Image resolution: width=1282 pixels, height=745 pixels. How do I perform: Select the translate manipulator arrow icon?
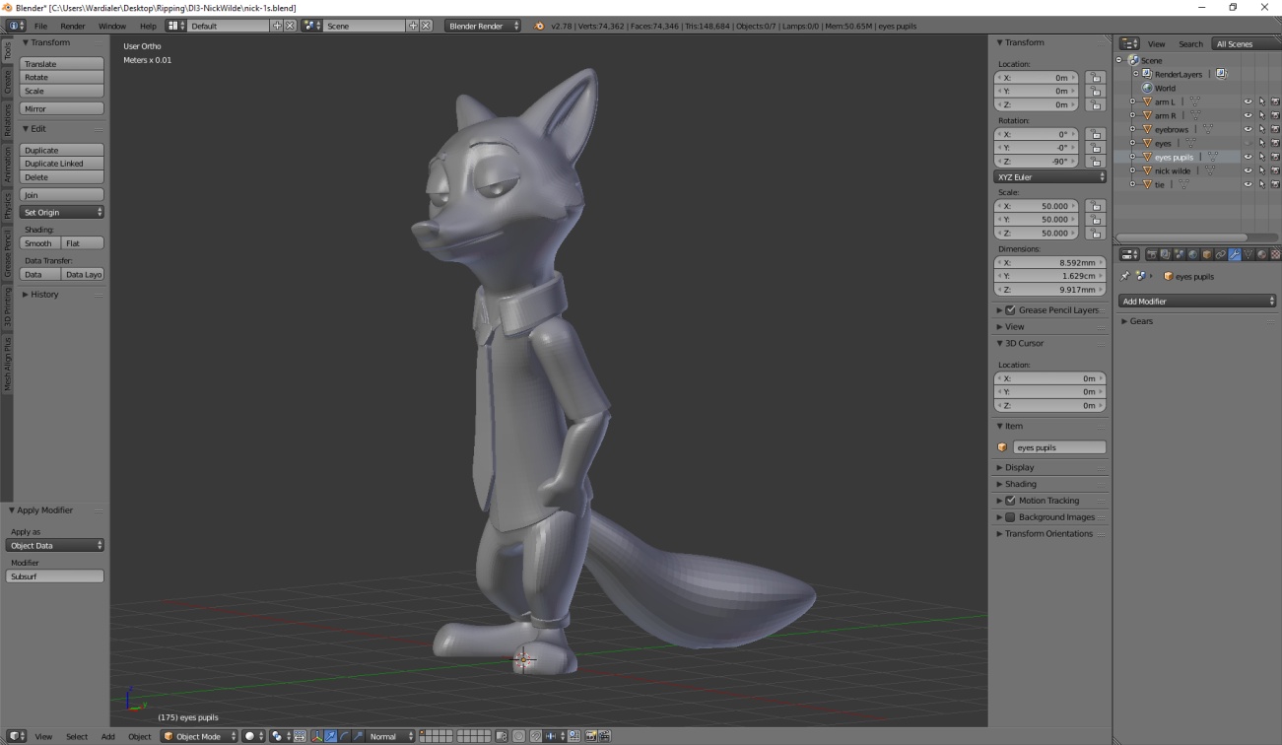pyautogui.click(x=330, y=736)
